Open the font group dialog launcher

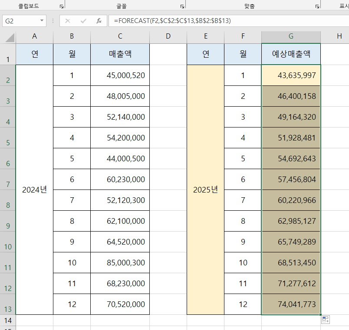click(182, 7)
